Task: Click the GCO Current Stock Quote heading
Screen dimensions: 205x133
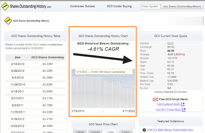Action: click(x=170, y=36)
